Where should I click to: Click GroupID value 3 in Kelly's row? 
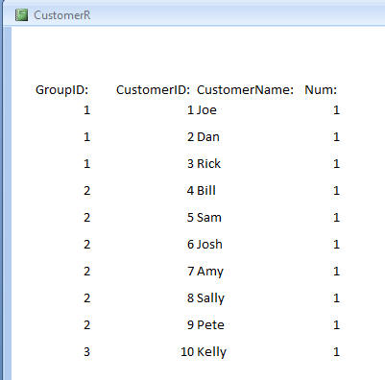click(x=86, y=352)
